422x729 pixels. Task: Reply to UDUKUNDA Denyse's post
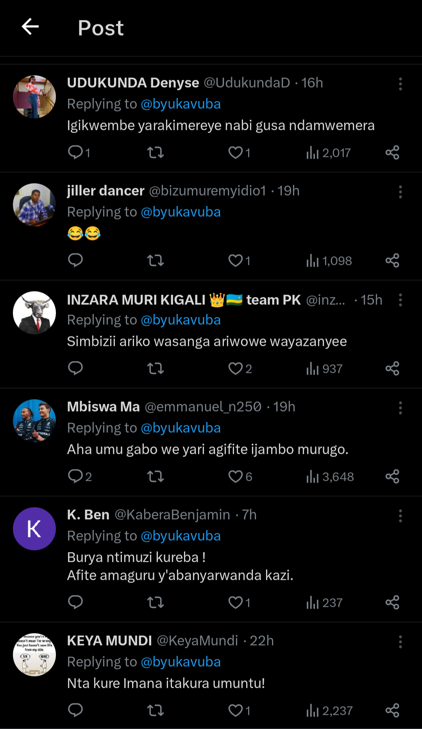pyautogui.click(x=75, y=152)
